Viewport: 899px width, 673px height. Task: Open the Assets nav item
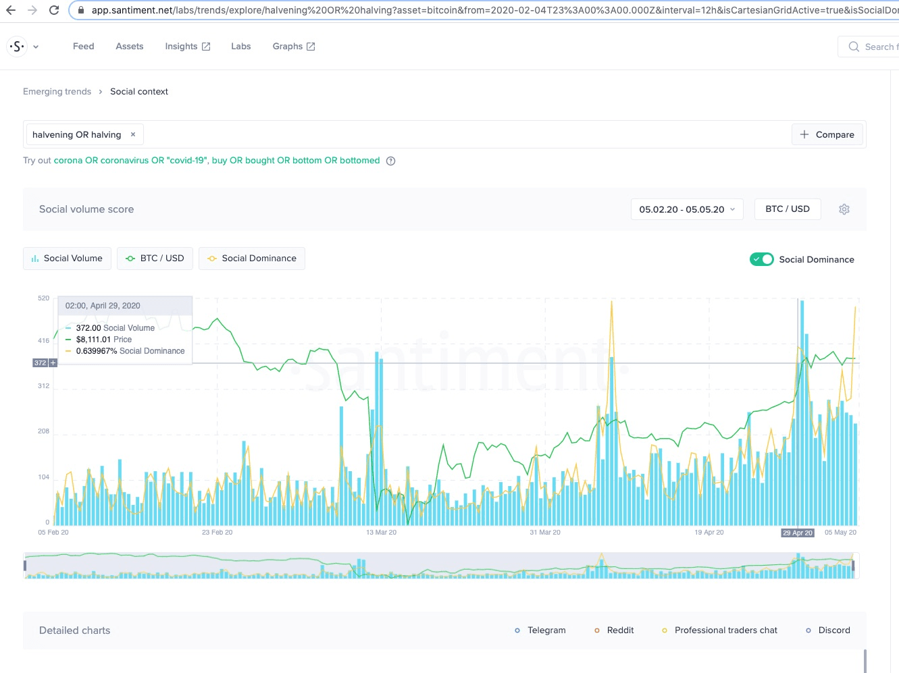click(130, 47)
